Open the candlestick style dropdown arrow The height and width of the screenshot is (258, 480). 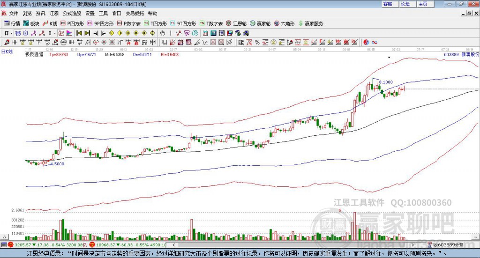click(55, 33)
